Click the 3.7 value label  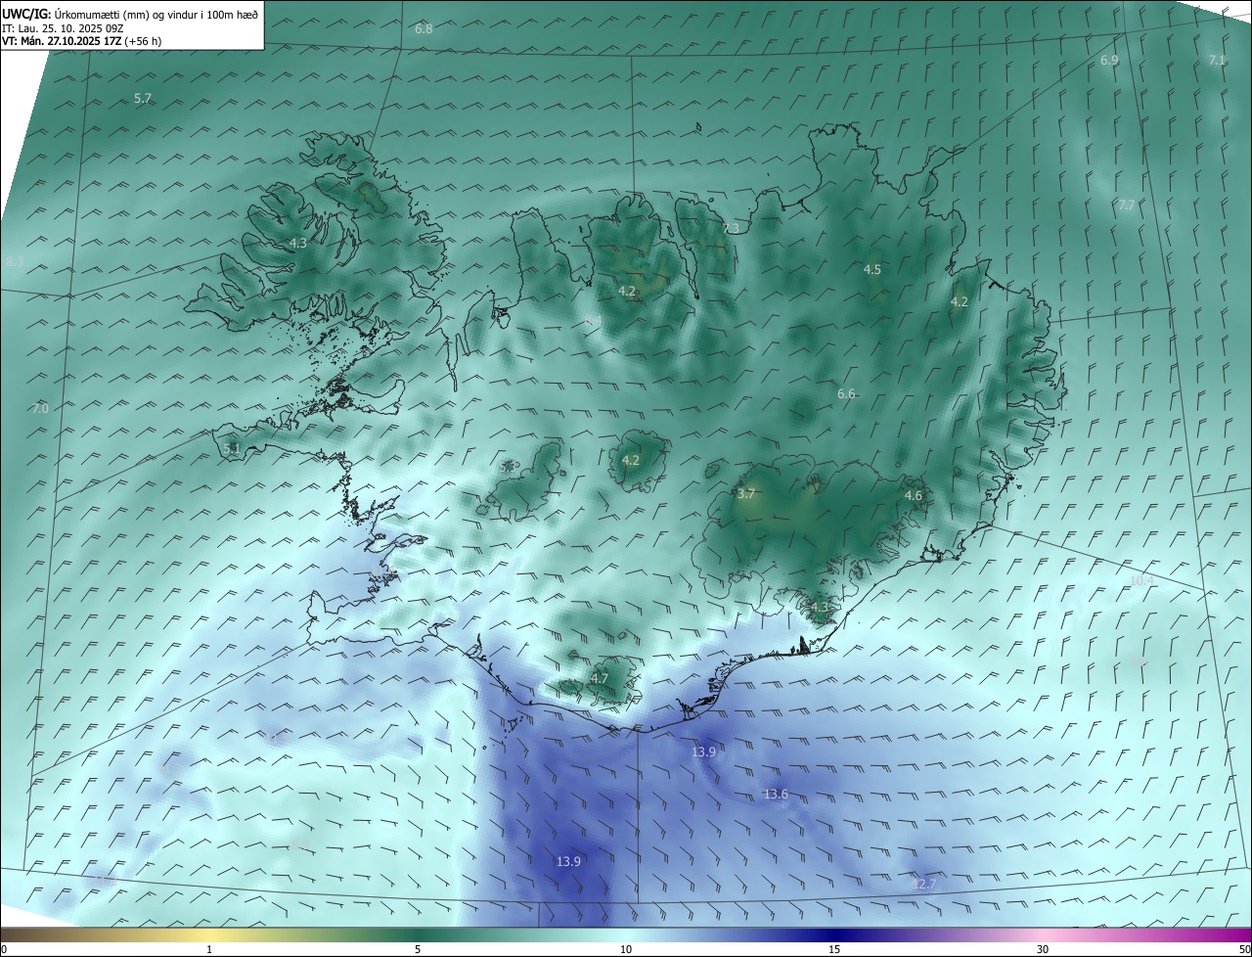(746, 494)
